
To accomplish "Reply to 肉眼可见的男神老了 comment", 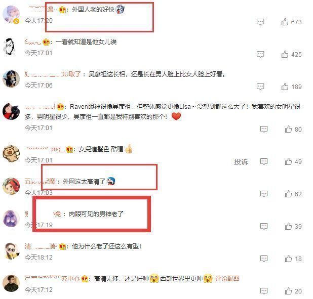I will (264, 226).
